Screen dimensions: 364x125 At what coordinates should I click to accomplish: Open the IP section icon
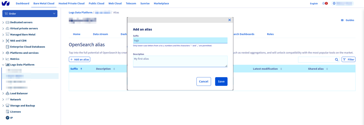[x=8, y=118]
